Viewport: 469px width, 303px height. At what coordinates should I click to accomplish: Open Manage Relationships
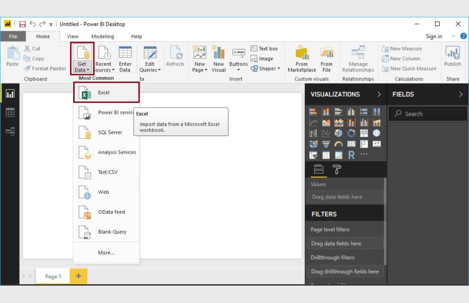tap(358, 59)
